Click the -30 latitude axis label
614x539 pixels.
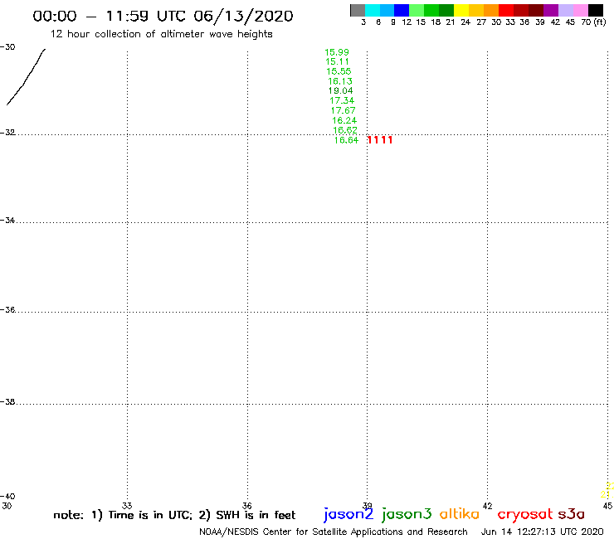coord(7,47)
